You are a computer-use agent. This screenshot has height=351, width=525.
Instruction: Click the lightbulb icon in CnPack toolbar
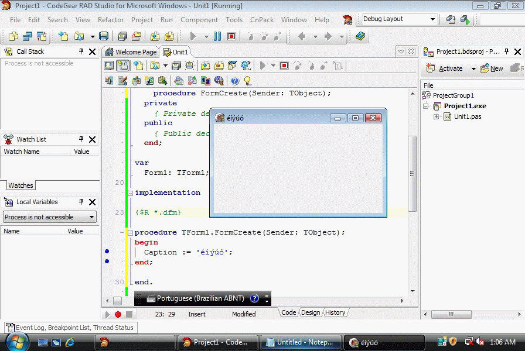click(x=247, y=81)
